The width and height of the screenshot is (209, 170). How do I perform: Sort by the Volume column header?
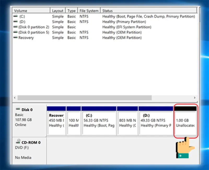[31, 10]
